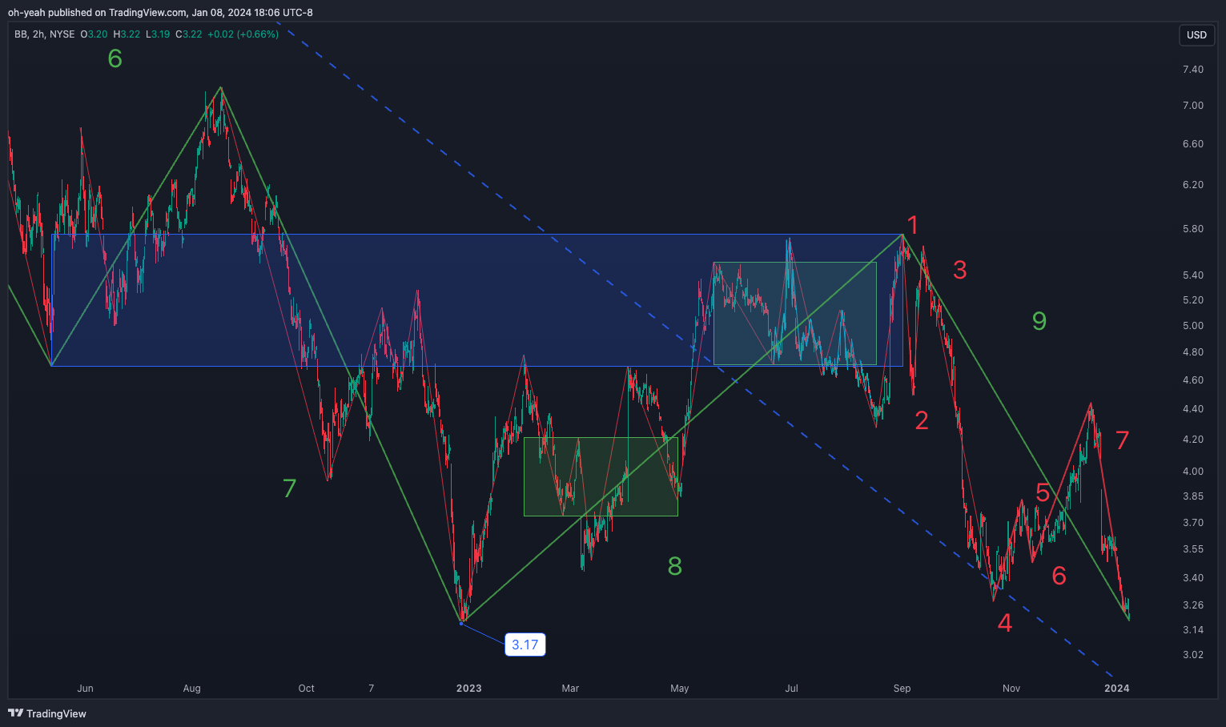Select the green wave label 8

[x=675, y=567]
